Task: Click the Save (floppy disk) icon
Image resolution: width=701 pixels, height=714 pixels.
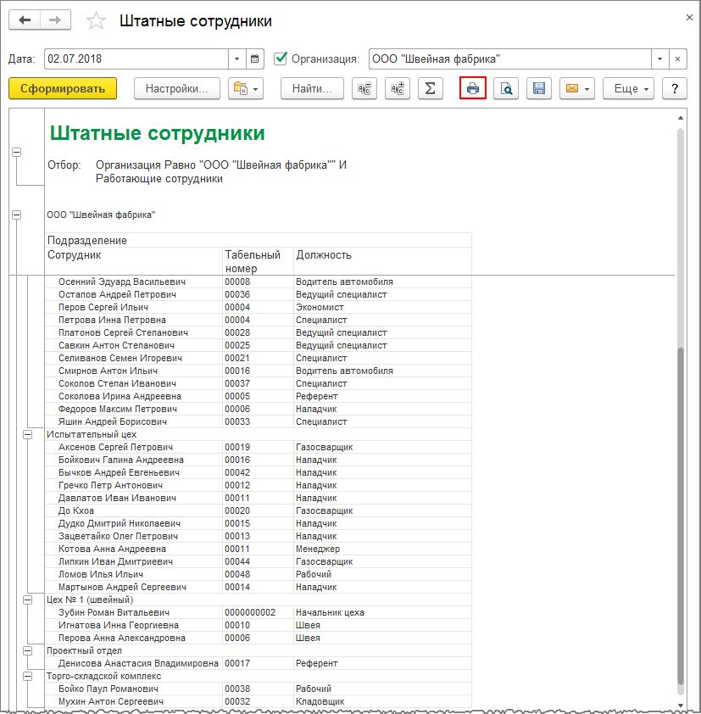Action: (537, 88)
